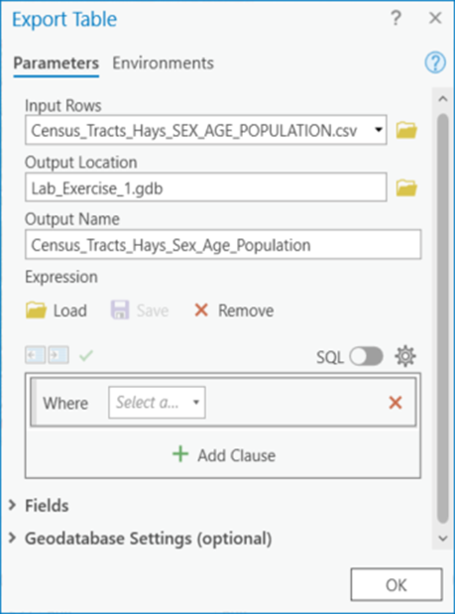Browse for Input Rows using folder icon
The width and height of the screenshot is (455, 614).
coord(406,130)
